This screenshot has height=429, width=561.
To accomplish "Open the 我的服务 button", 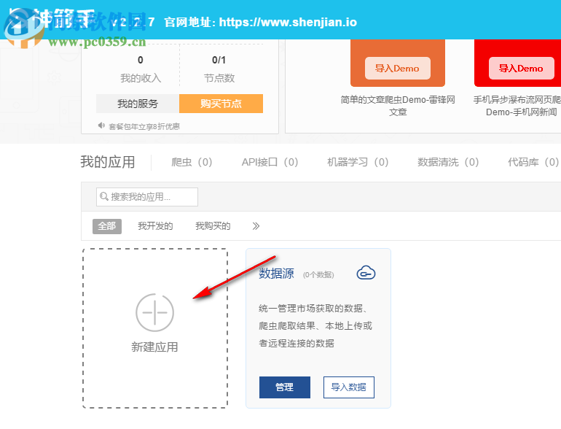I will (x=138, y=104).
